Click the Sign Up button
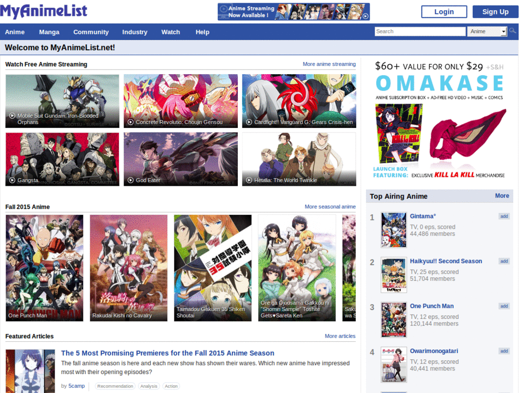Image resolution: width=525 pixels, height=393 pixels. 495,11
